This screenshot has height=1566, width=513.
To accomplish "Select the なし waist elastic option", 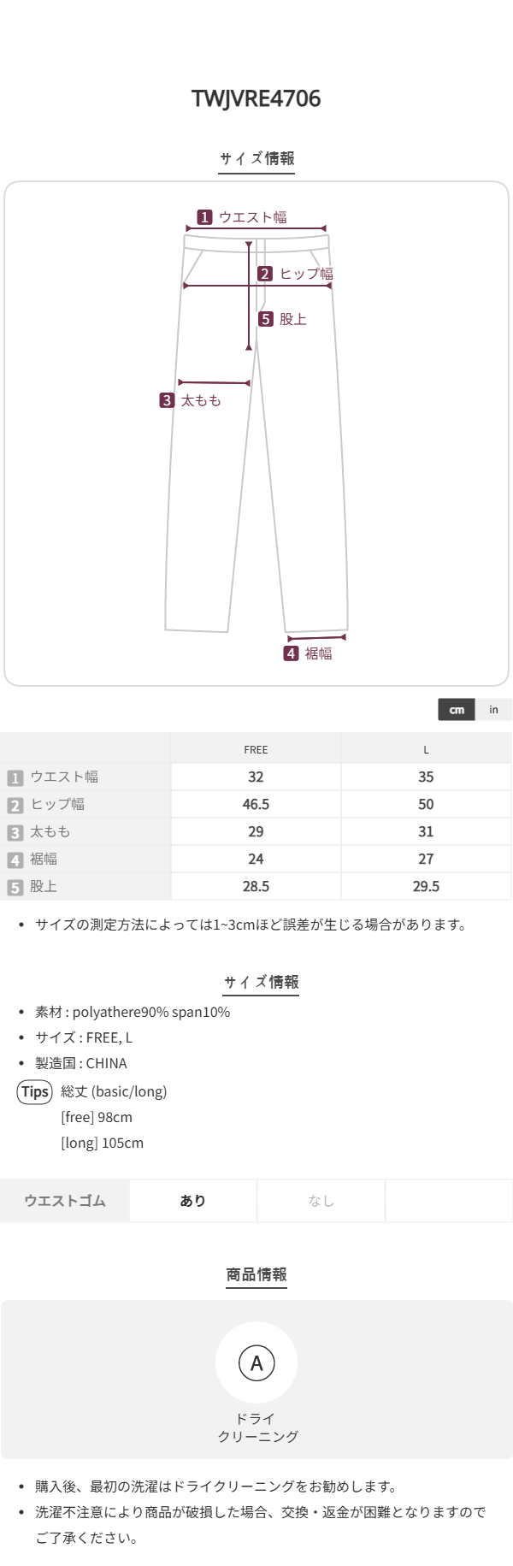I will (x=321, y=1201).
